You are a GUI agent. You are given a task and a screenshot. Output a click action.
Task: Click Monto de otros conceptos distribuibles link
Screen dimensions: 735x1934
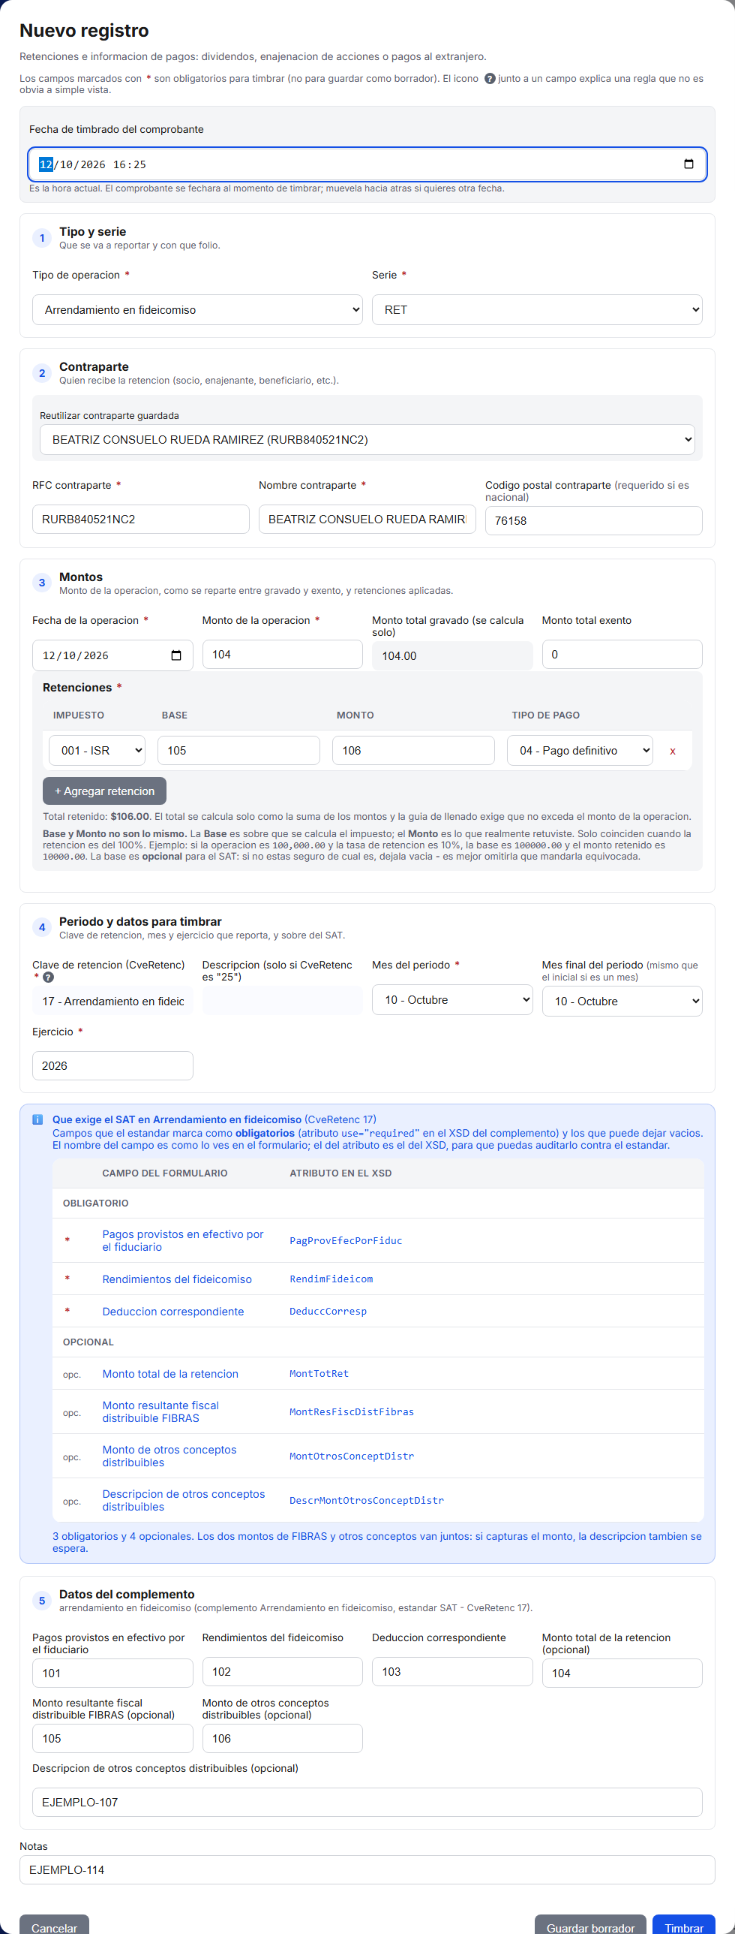coord(169,1457)
